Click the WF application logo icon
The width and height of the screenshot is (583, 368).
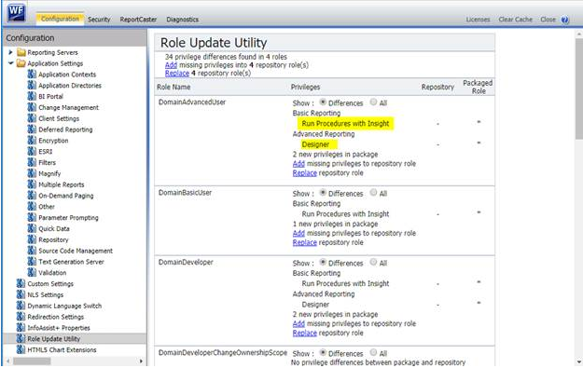coord(17,13)
